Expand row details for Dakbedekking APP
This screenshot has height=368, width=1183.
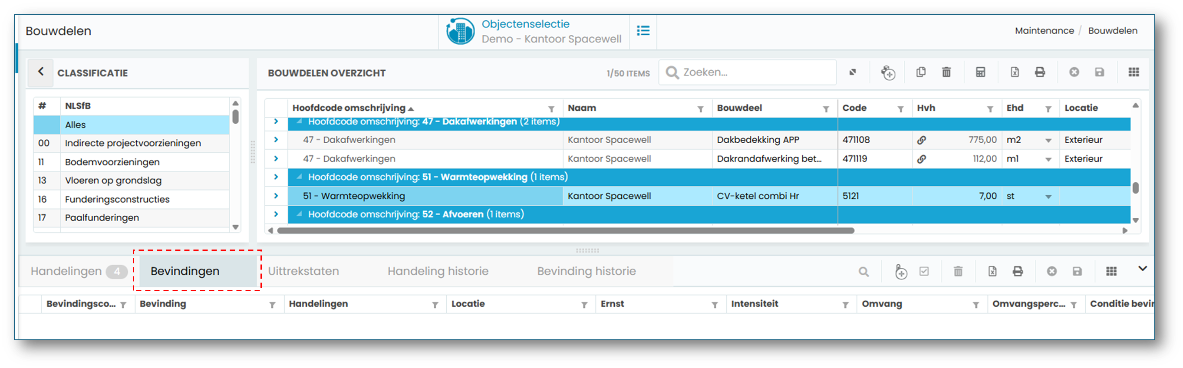click(x=276, y=139)
